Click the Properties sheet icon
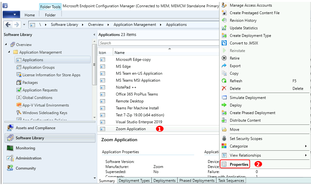Viewport: 311px width, 185px height. pos(224,164)
